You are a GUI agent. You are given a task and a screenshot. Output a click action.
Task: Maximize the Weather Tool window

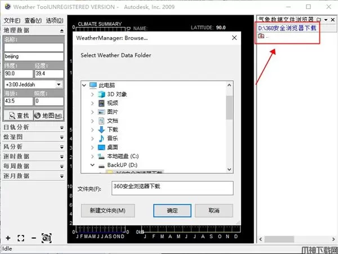309,7
